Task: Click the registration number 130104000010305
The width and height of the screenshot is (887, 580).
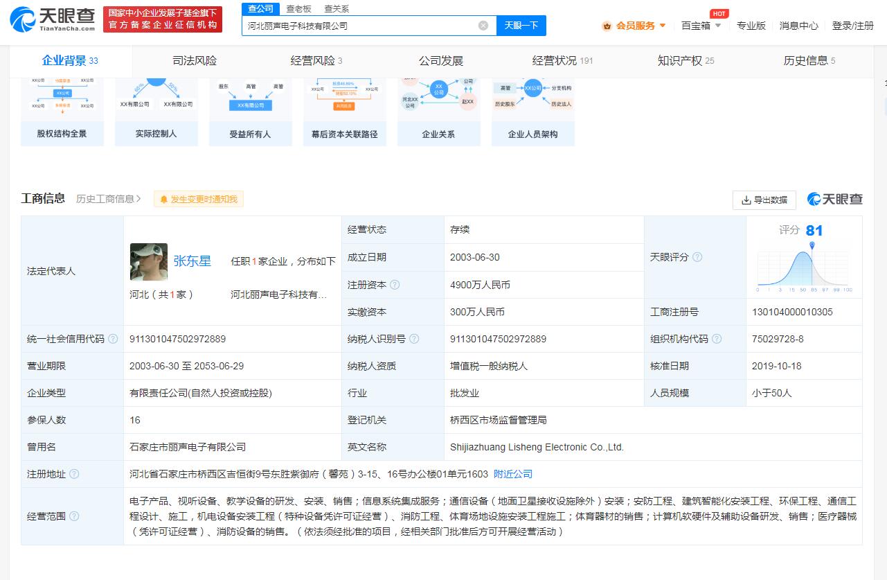Action: tap(792, 312)
